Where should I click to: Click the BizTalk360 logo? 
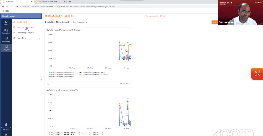54,16
